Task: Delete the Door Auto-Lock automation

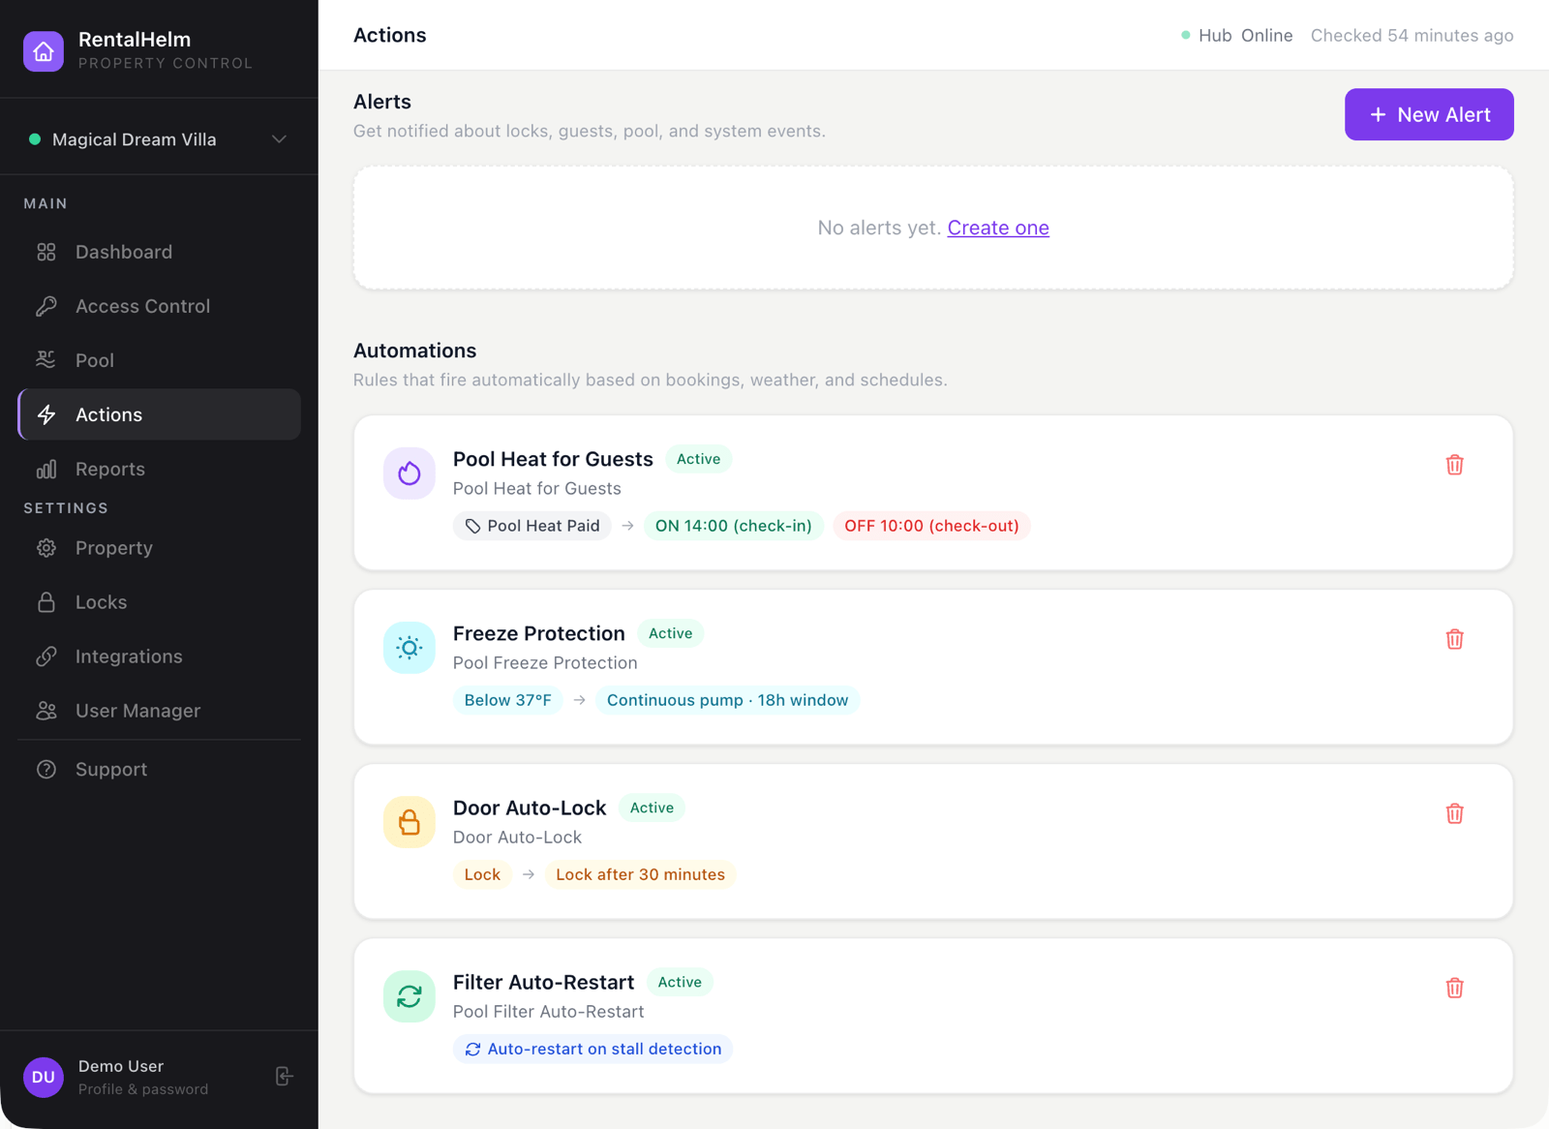Action: click(1454, 813)
